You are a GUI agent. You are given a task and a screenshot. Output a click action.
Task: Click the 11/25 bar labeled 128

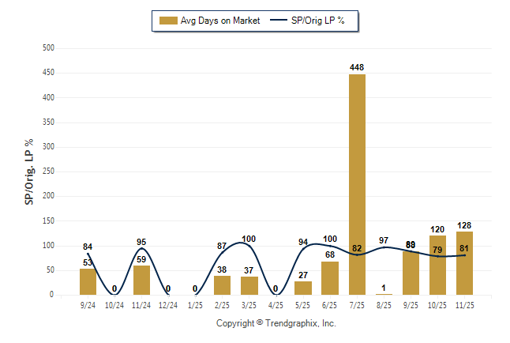click(x=464, y=263)
